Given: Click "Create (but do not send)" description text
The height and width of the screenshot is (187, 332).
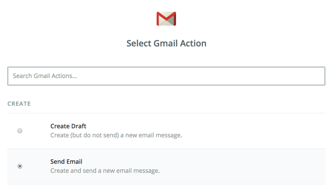Looking at the screenshot, I should pos(84,135).
